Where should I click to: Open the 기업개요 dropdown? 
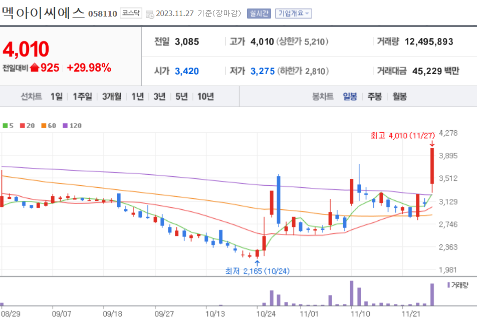[x=294, y=14]
